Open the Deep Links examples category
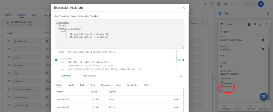Image resolution: width=273 pixels, height=112 pixels. click(132, 85)
